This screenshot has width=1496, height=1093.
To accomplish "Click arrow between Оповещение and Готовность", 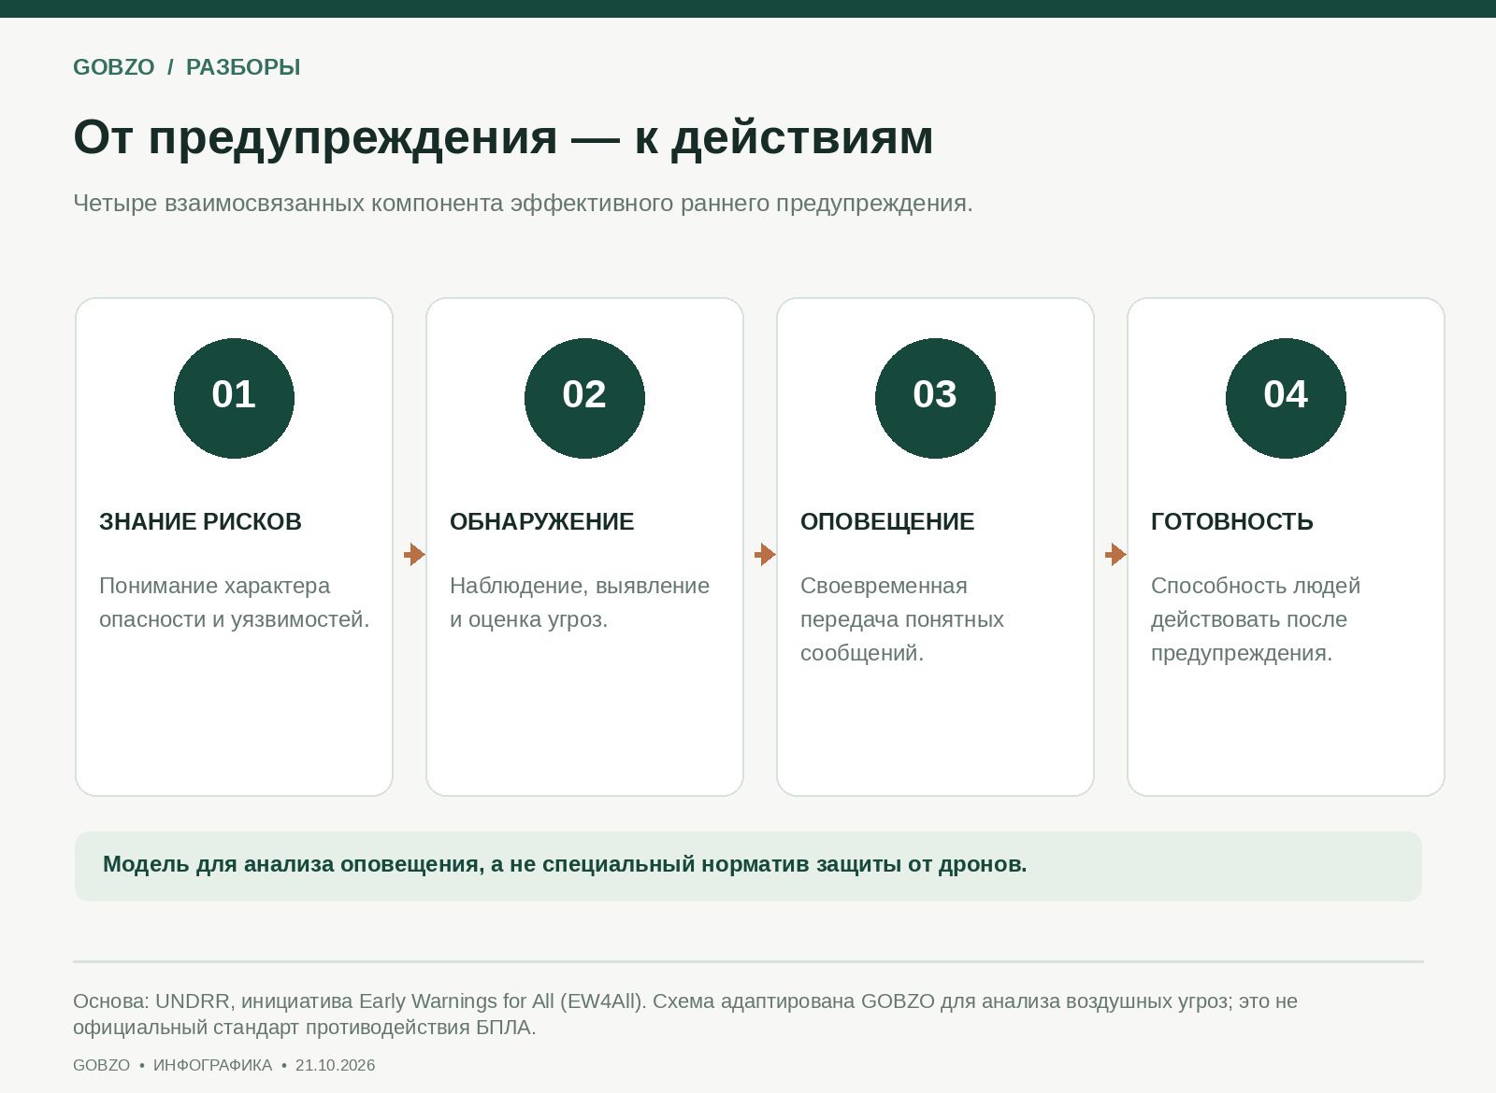I will coord(1115,555).
